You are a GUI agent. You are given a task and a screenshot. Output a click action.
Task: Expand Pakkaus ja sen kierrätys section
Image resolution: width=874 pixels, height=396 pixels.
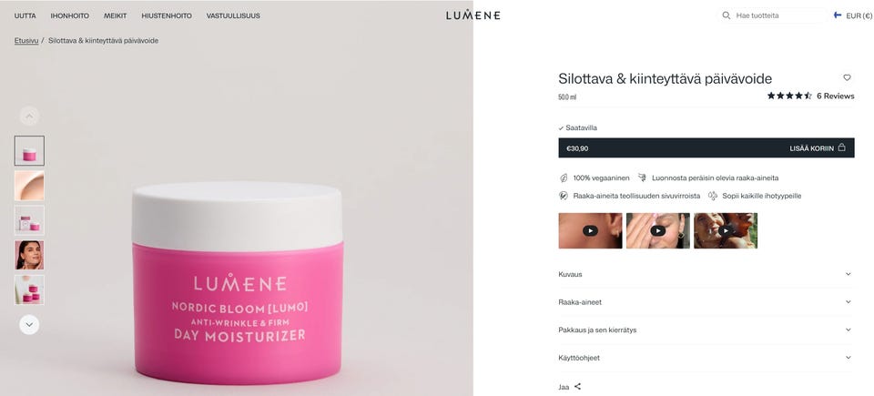click(x=706, y=330)
